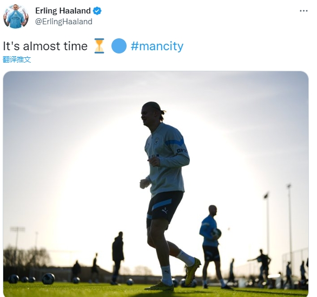
Task: Click the blue verified badge
Action: click(97, 11)
